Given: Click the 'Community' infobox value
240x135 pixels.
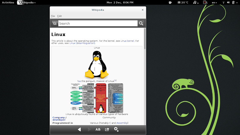Looking at the screenshot, I should [109, 118].
